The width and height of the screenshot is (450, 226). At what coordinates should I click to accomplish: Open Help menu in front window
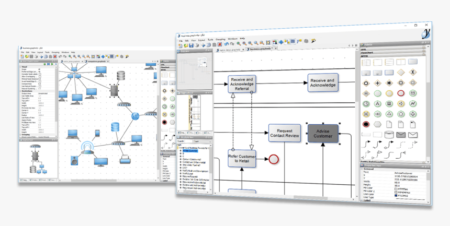pos(242,39)
